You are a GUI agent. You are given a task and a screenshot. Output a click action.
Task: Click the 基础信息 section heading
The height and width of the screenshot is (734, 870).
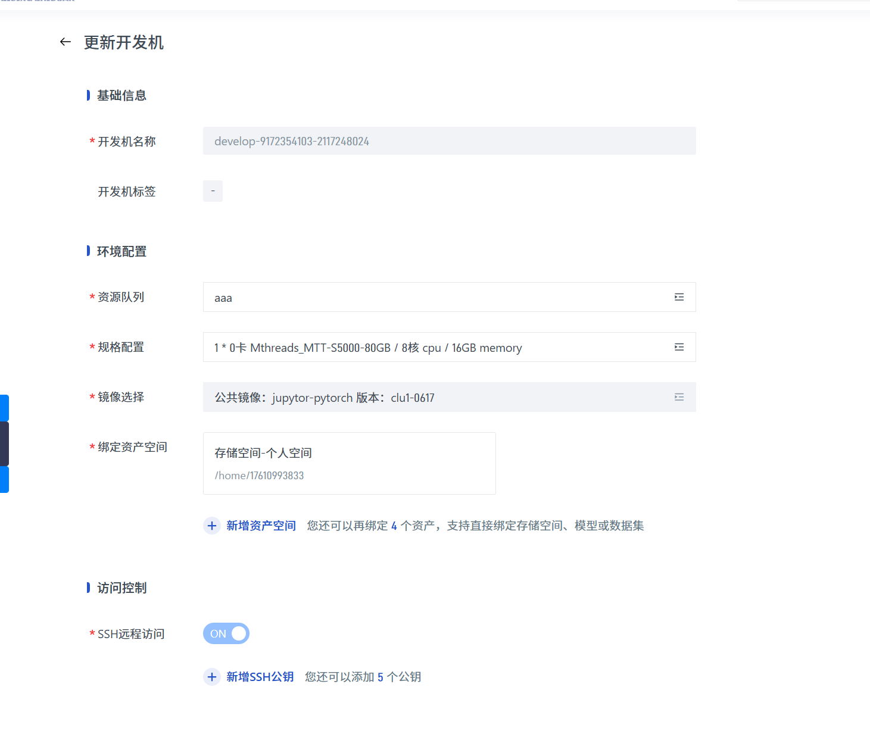(x=121, y=95)
